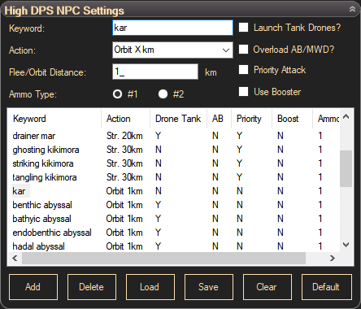Click the Ammo column header

[326, 119]
